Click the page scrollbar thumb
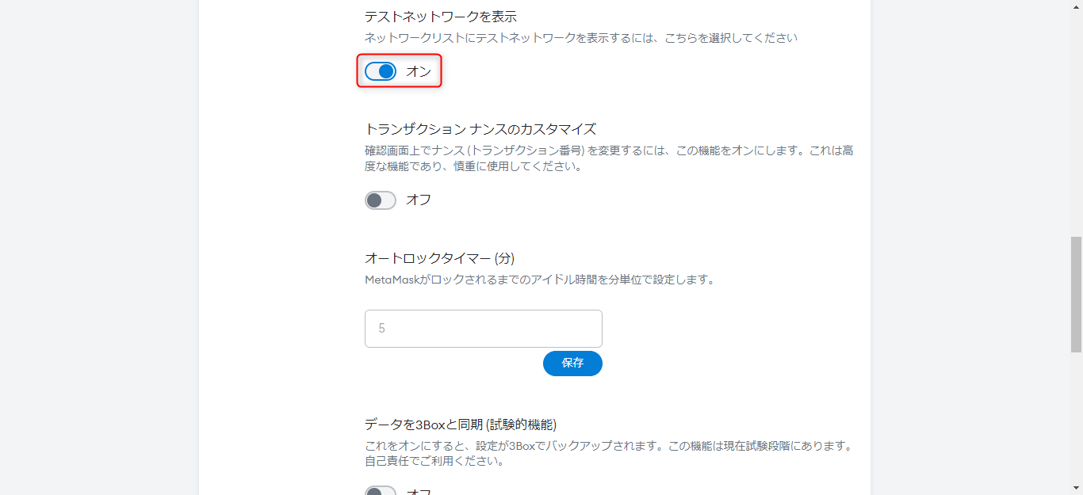This screenshot has height=495, width=1083. click(x=1076, y=293)
